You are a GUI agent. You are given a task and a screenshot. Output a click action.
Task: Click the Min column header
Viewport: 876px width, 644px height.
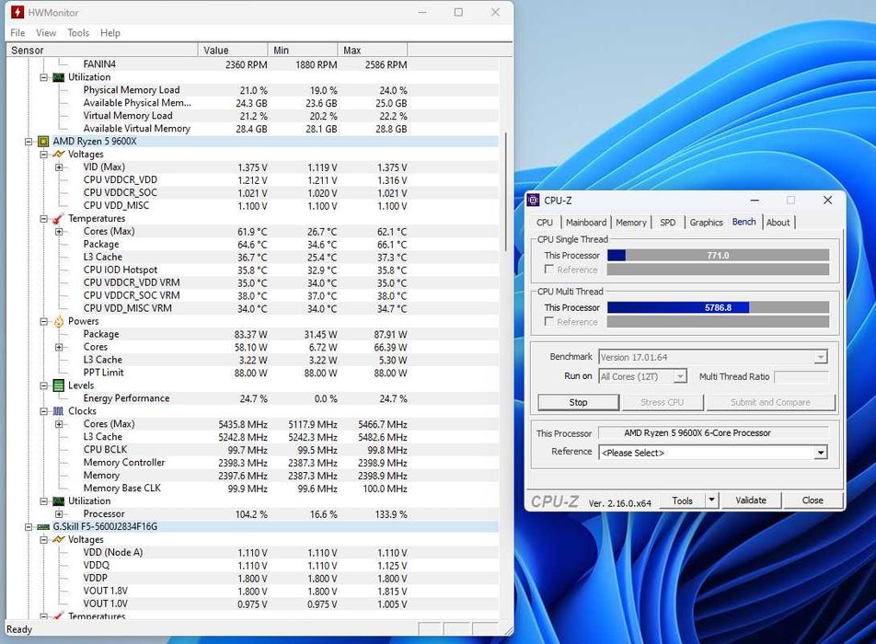click(302, 51)
